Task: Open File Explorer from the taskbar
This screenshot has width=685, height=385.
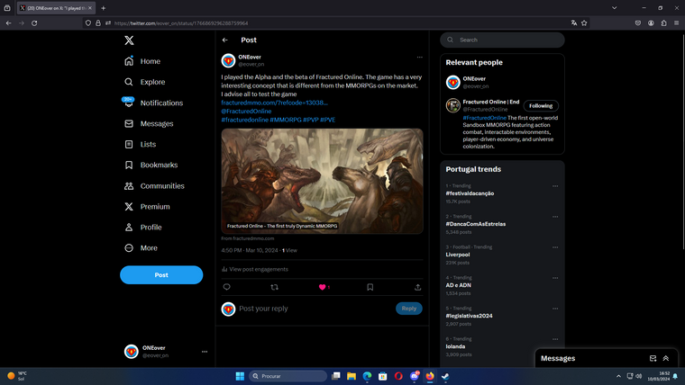Action: point(352,376)
